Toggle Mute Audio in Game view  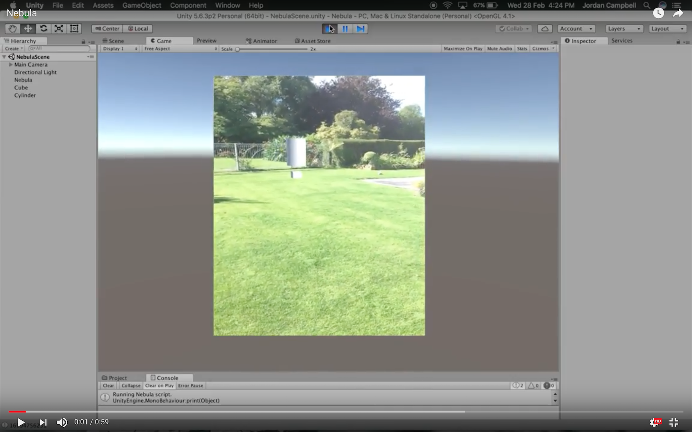click(499, 49)
